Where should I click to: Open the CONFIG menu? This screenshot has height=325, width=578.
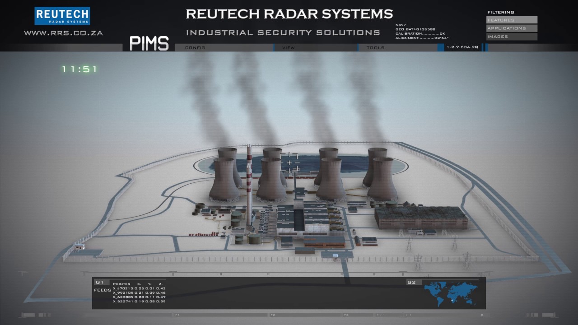tap(195, 47)
